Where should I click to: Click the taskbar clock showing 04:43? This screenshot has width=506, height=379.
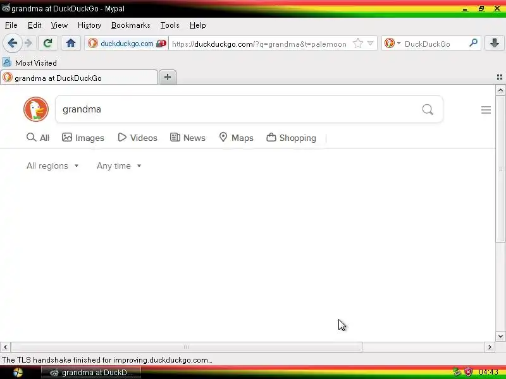[x=488, y=372]
